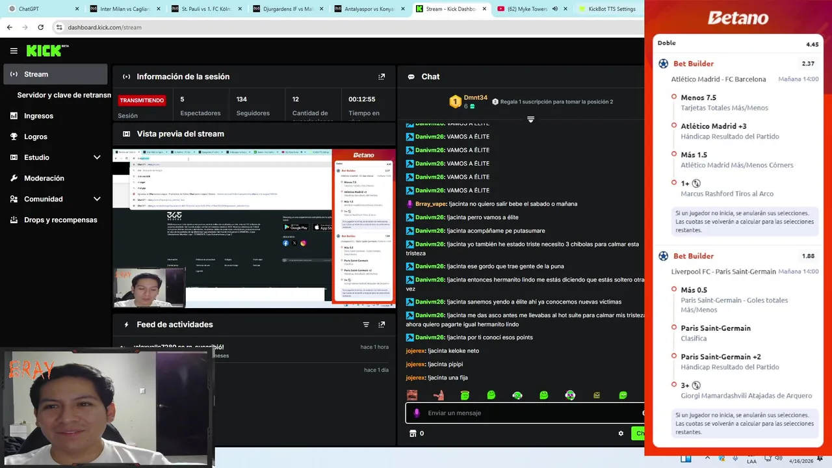Image resolution: width=832 pixels, height=468 pixels.
Task: Switch to St. Pauli vs 1. FC Köln tab
Action: pyautogui.click(x=205, y=9)
